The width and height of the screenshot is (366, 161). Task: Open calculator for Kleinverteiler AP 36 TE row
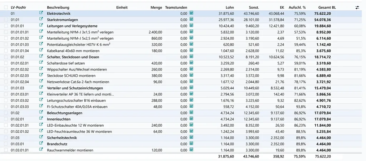[192, 94]
